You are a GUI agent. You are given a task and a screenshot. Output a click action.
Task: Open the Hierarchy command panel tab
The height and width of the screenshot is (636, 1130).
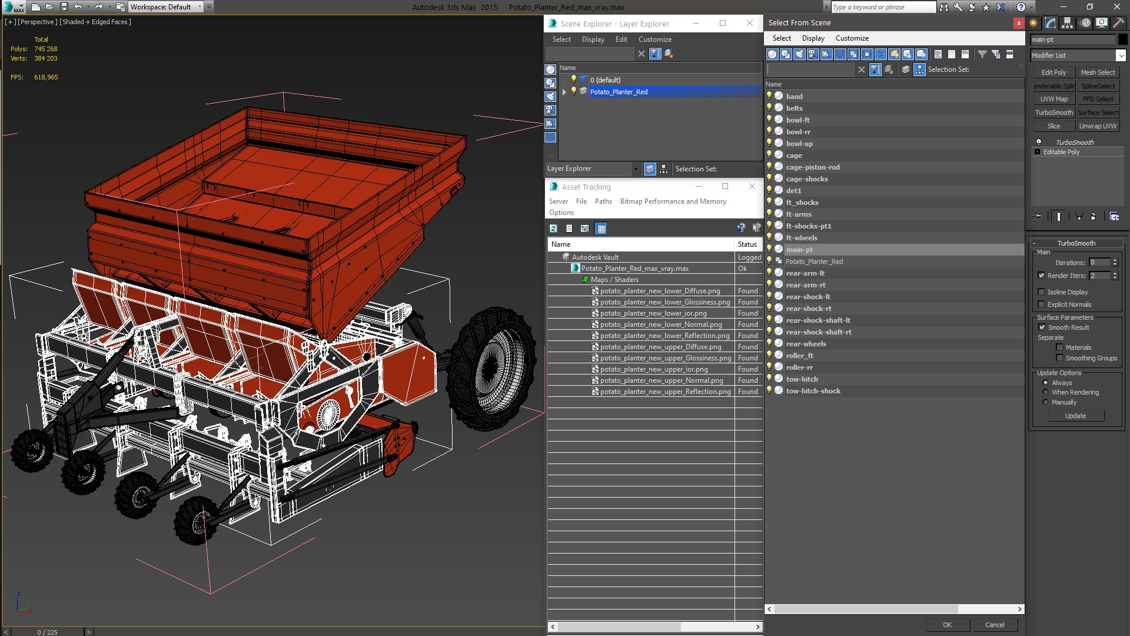click(1068, 23)
